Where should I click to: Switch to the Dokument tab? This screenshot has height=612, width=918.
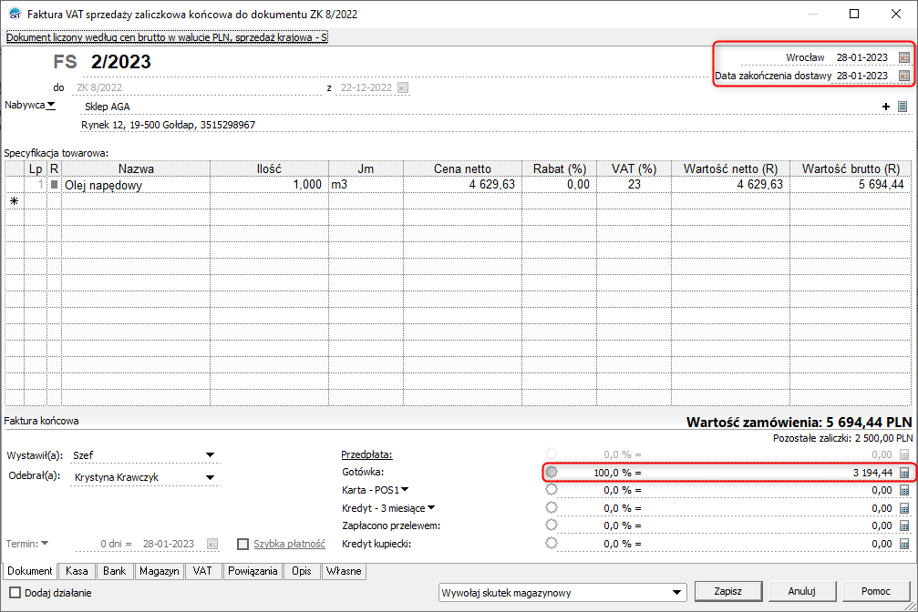point(30,571)
